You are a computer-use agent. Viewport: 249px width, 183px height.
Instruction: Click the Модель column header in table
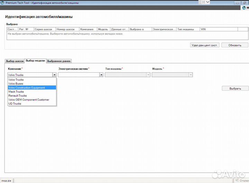[x=103, y=29]
